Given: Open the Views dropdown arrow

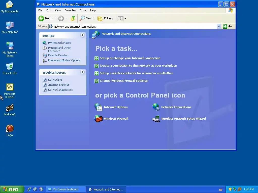Looking at the screenshot, I should click(125, 19).
